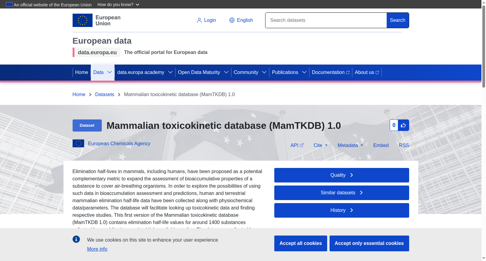Click the History button arrow icon
486x261 pixels.
(352, 210)
